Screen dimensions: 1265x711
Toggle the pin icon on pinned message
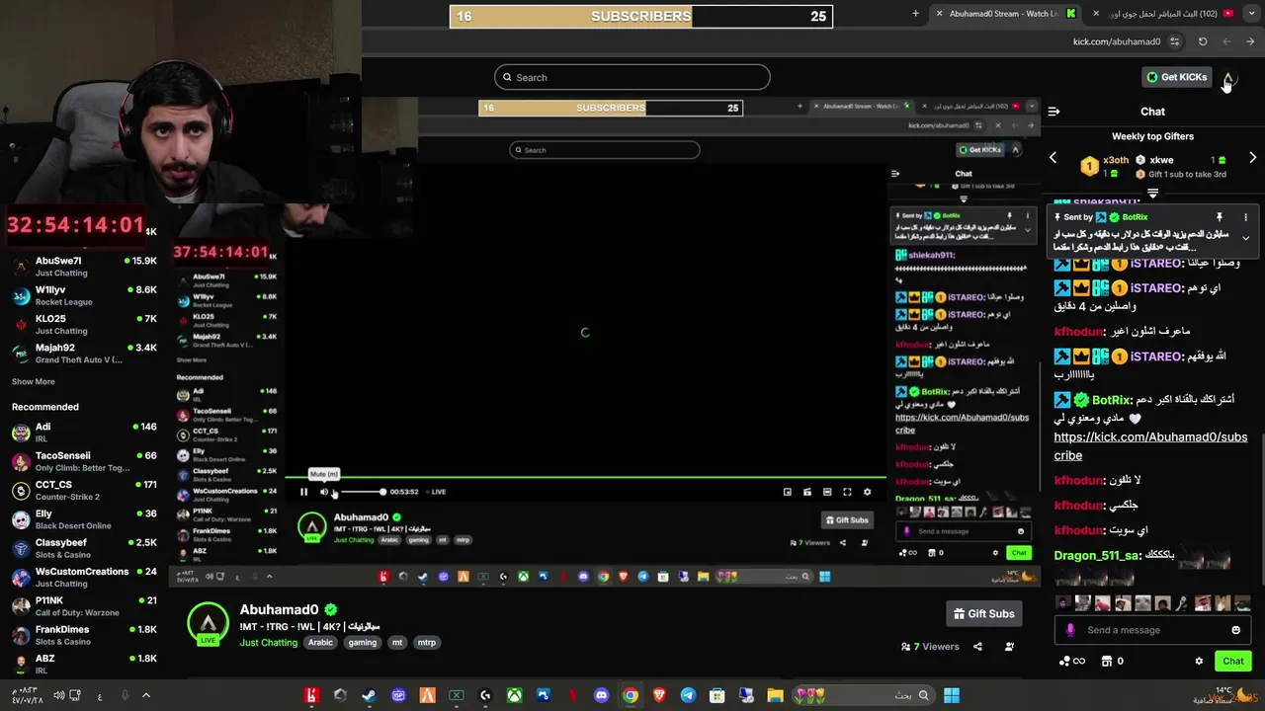click(x=1219, y=217)
